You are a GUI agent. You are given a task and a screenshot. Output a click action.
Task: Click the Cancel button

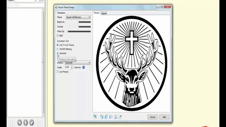point(153,117)
